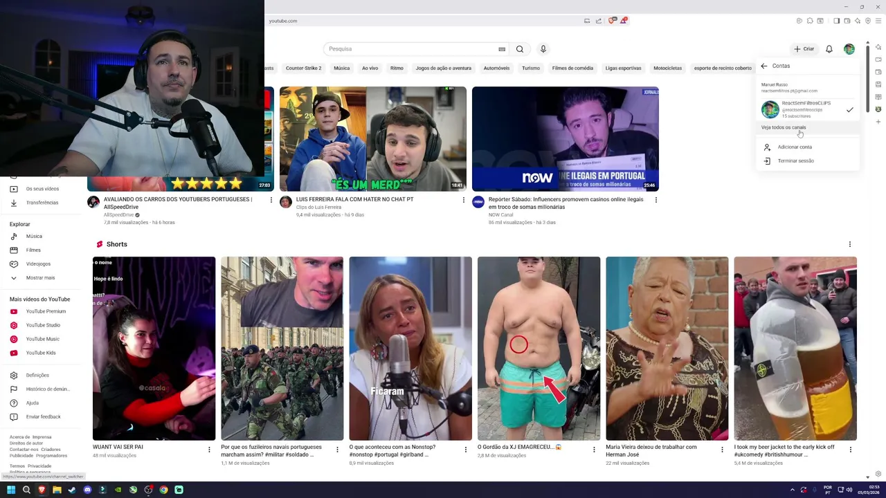This screenshot has height=498, width=886.
Task: Select the Ligas esportivas chip
Action: click(x=623, y=68)
